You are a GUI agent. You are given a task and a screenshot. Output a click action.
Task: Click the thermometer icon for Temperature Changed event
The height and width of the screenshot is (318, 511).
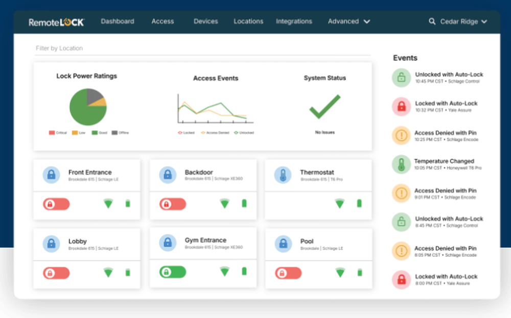(401, 164)
